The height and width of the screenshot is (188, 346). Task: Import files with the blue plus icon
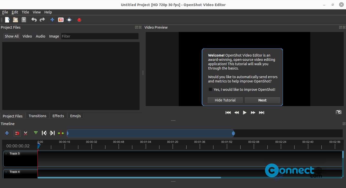pyautogui.click(x=52, y=20)
